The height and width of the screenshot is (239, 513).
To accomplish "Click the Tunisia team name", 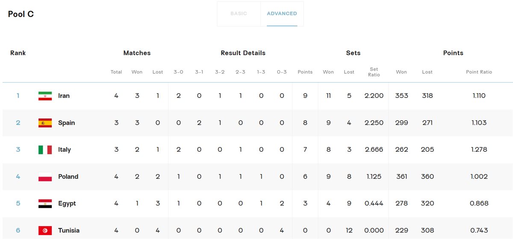I will pyautogui.click(x=69, y=230).
